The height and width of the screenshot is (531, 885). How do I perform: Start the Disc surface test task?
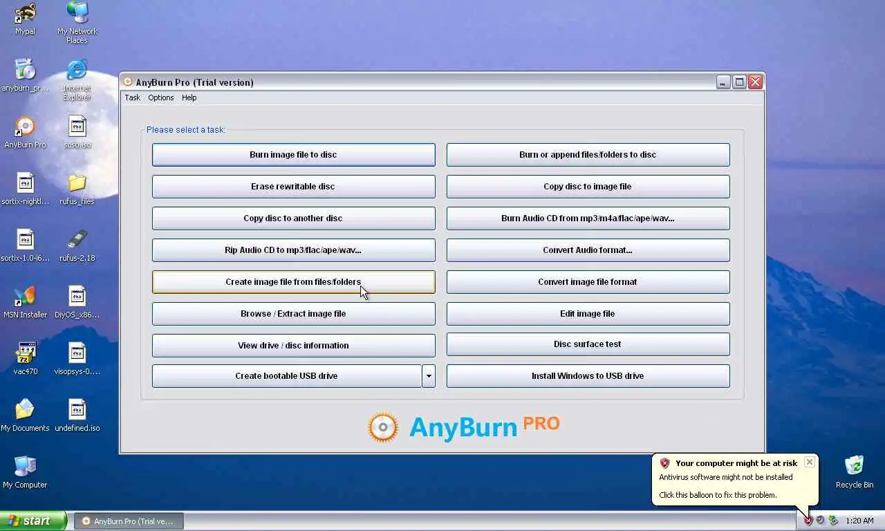point(588,344)
